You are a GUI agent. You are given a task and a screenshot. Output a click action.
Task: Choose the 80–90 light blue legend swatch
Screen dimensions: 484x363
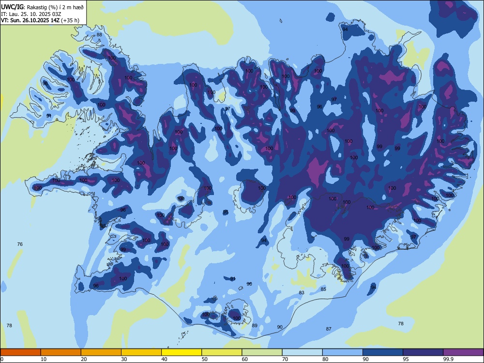pos(343,352)
